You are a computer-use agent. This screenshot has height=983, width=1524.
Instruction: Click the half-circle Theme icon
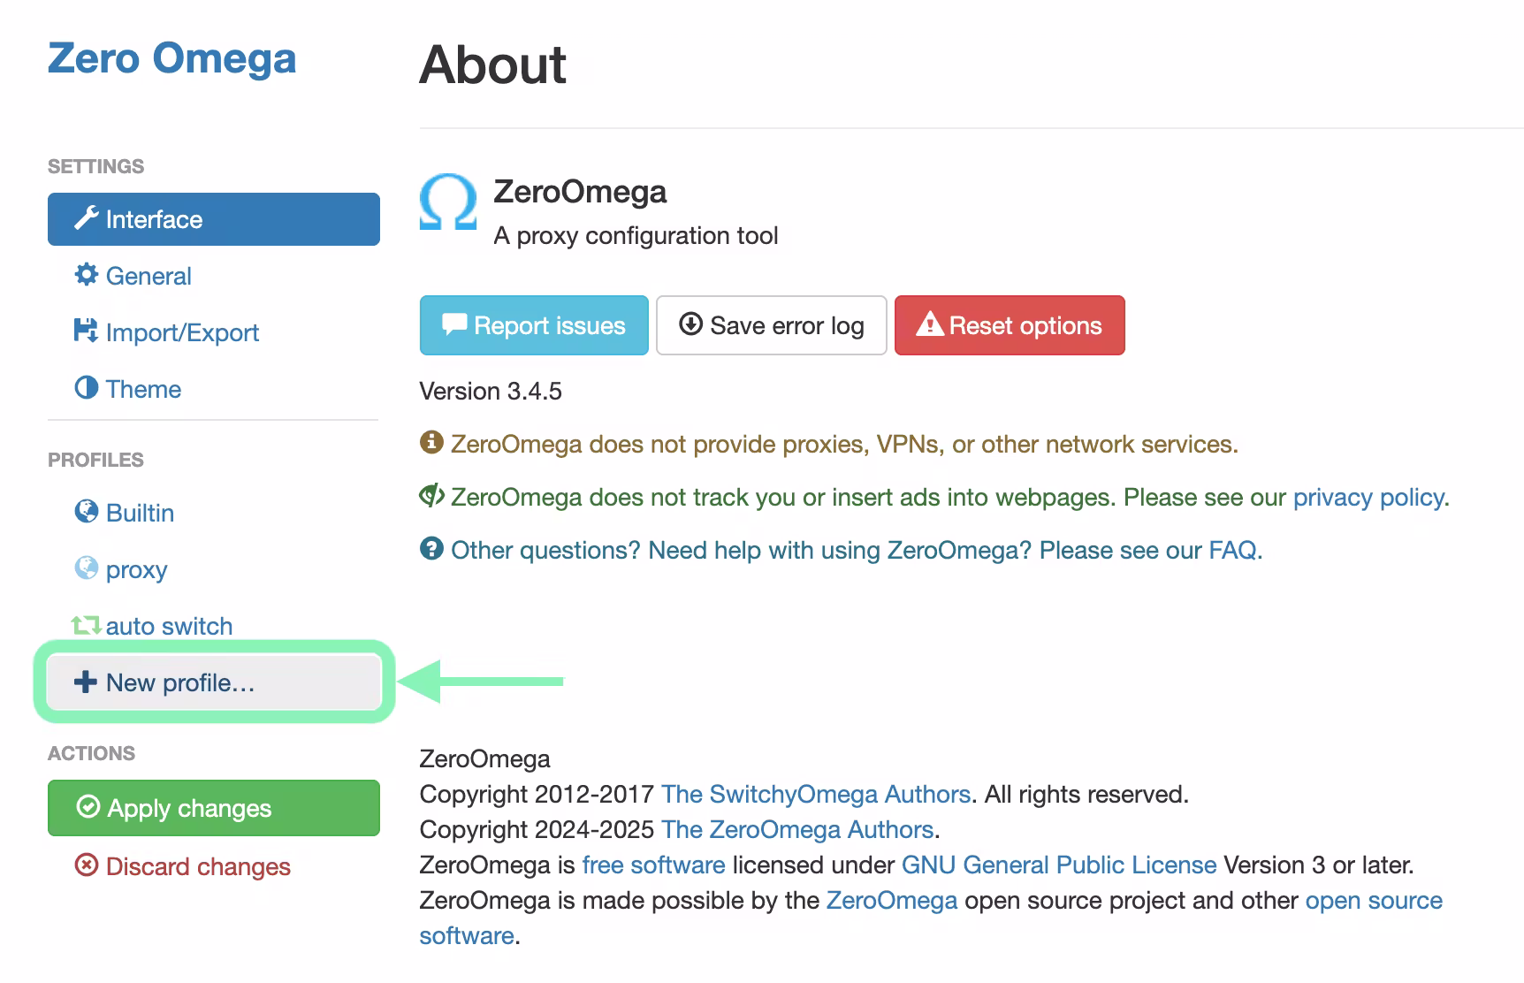[86, 388]
